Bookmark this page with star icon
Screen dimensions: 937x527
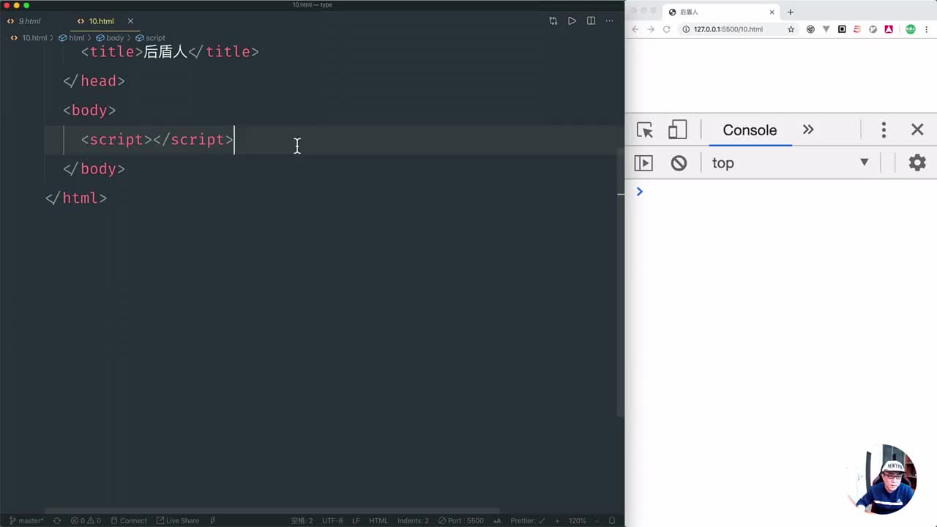(791, 29)
